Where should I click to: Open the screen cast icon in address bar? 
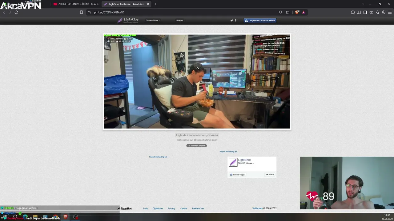288,12
